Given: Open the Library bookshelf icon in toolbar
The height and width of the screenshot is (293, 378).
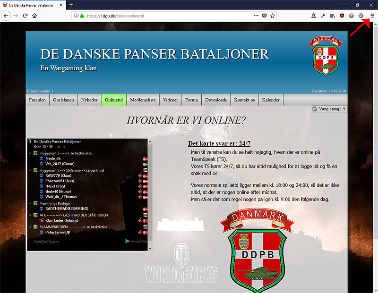Looking at the screenshot, I should pos(333,16).
